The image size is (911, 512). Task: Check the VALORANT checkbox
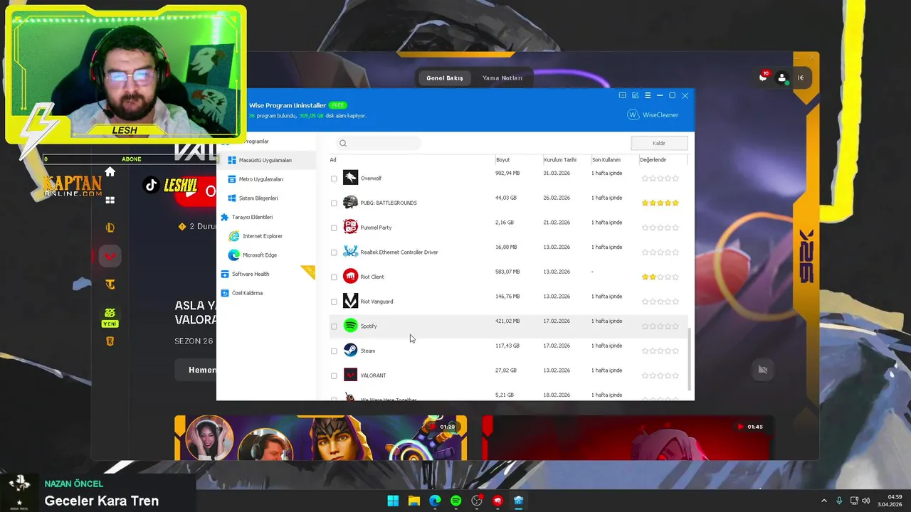tap(334, 375)
